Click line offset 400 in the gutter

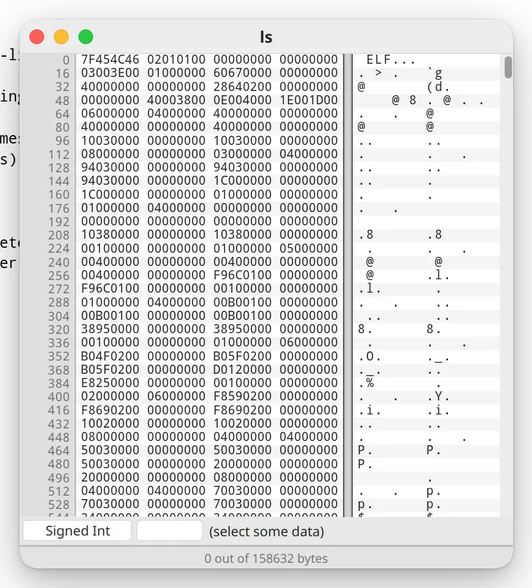coord(59,397)
